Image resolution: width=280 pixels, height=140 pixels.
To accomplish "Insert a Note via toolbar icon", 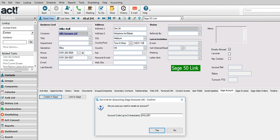I will click(112, 10).
